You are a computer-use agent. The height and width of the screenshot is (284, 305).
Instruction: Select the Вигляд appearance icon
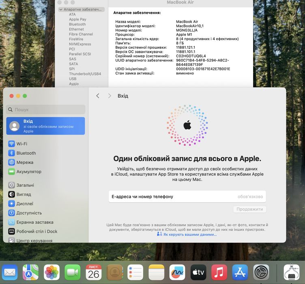pyautogui.click(x=11, y=194)
